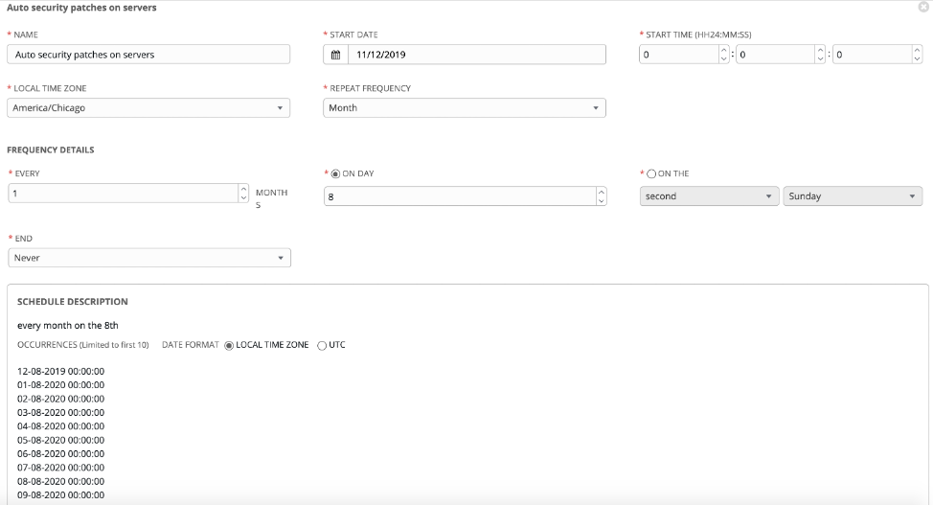Increment the start time seconds value

(x=917, y=50)
